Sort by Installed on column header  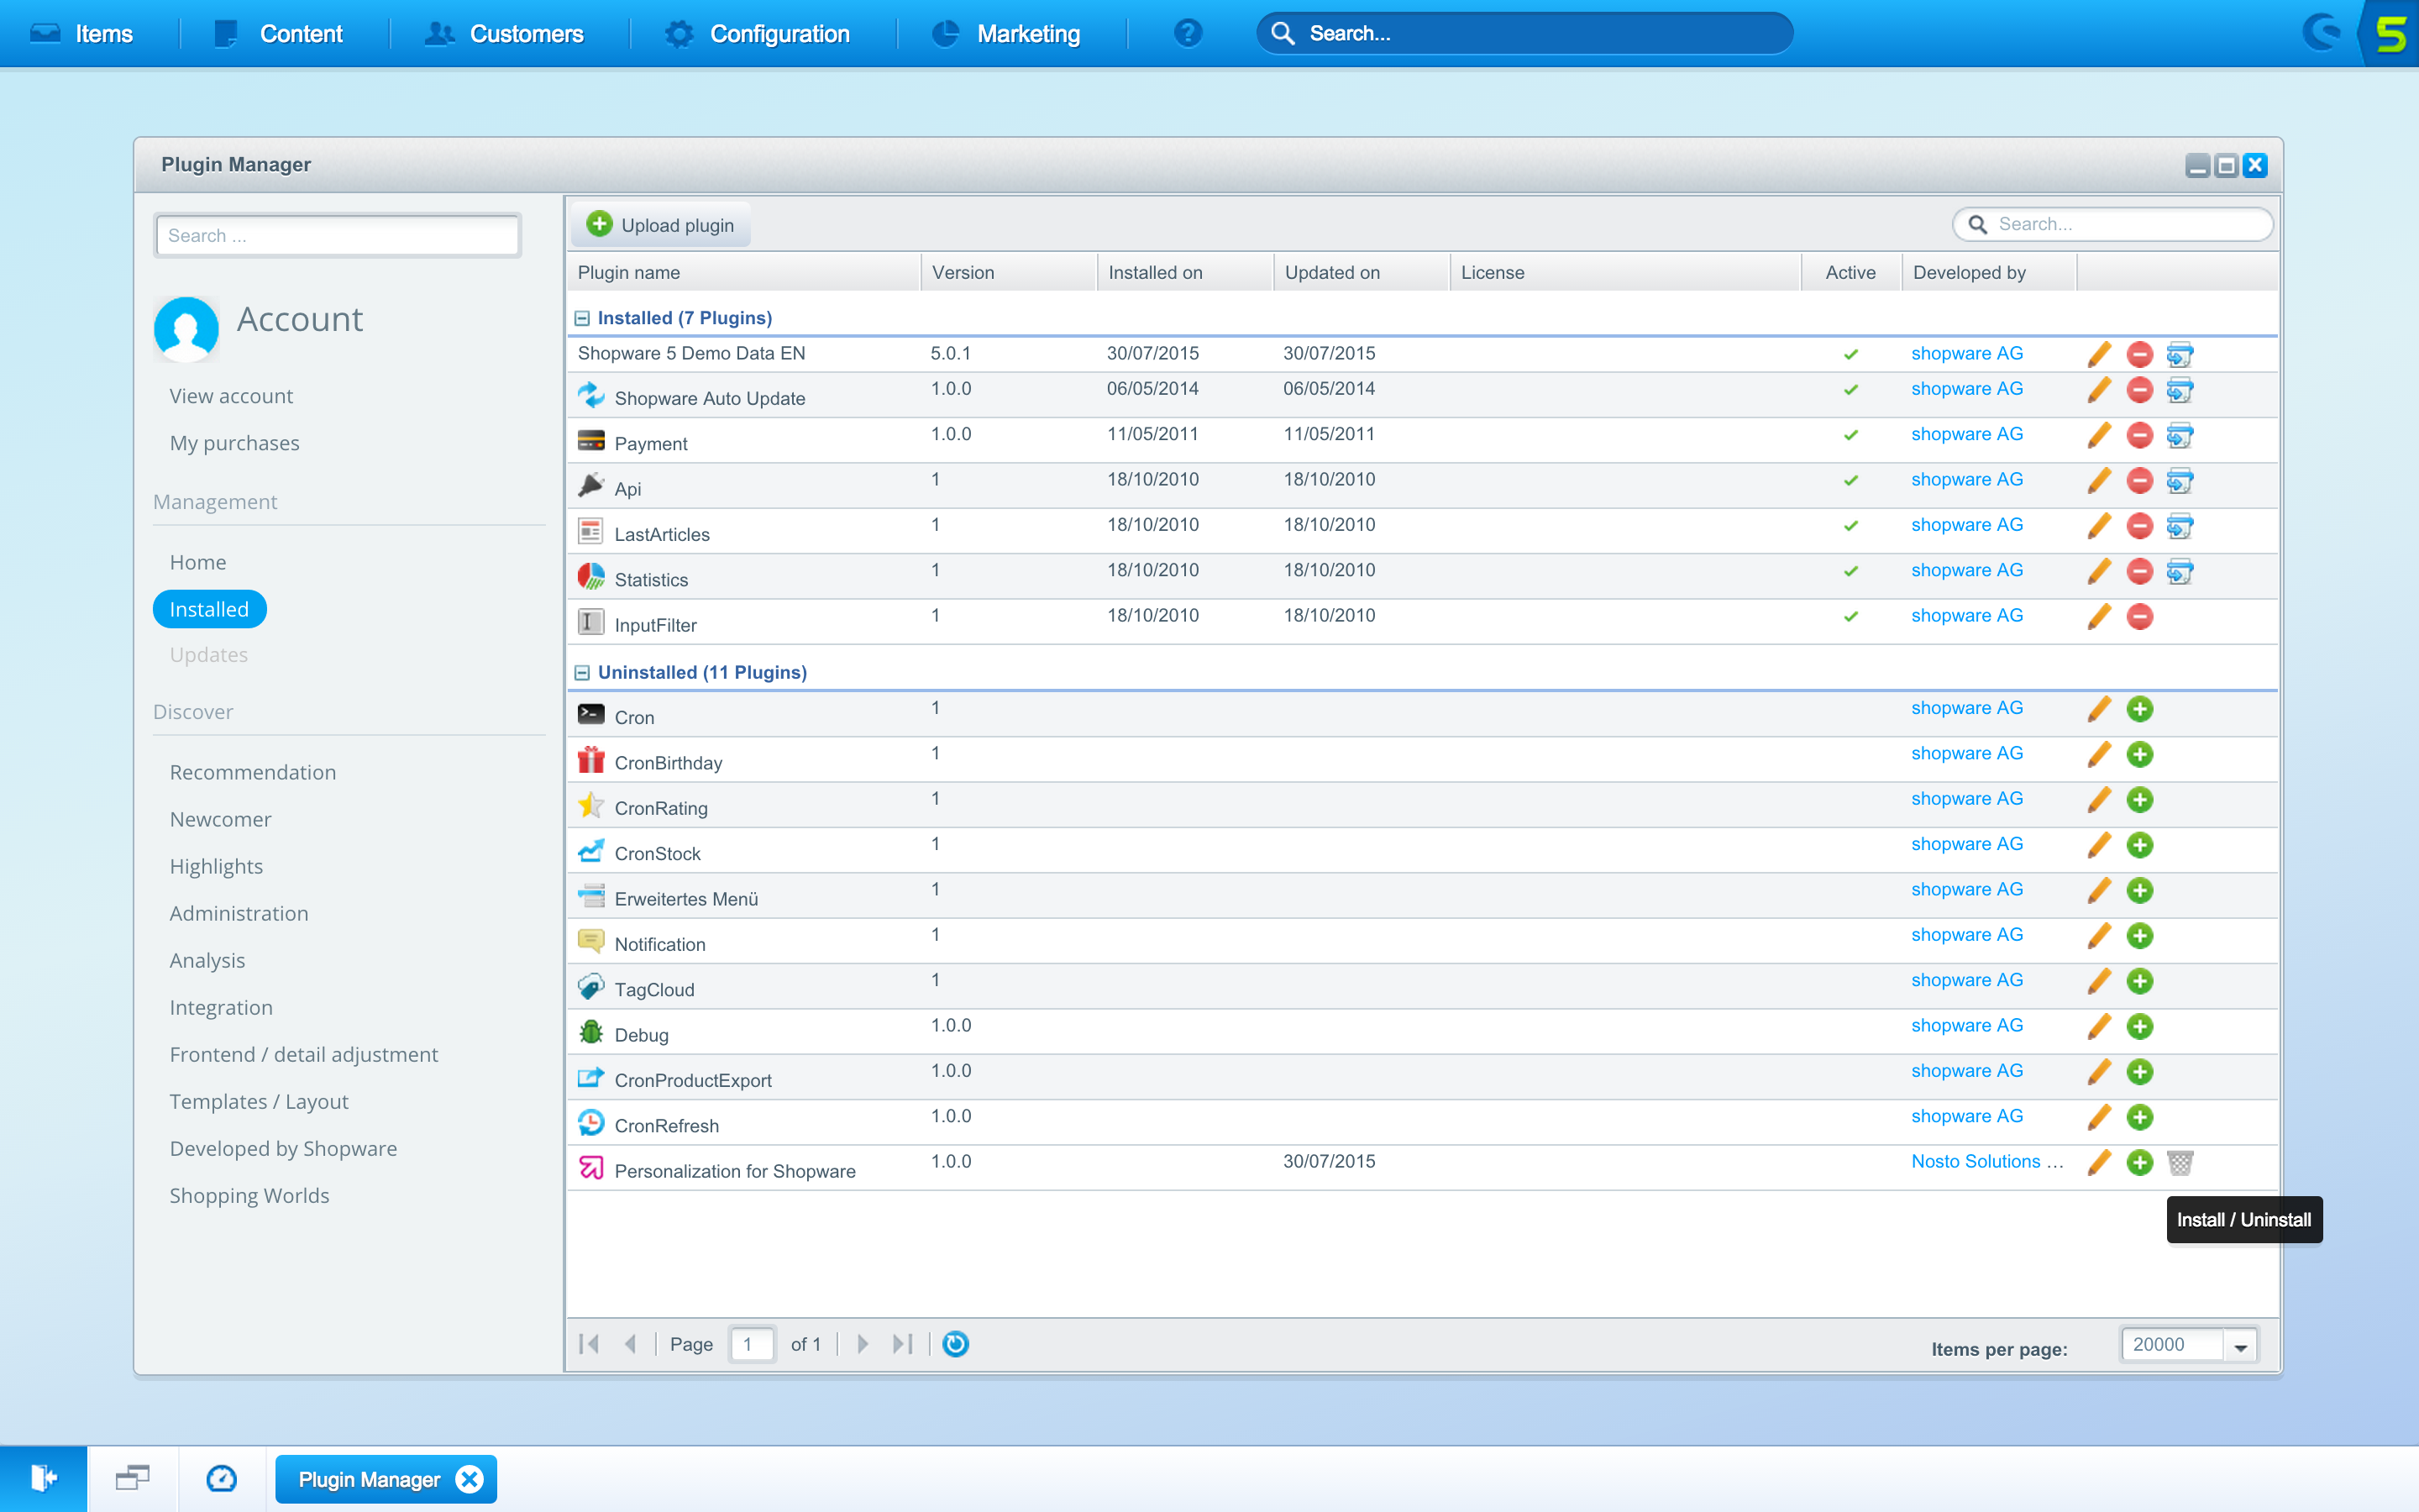tap(1184, 272)
